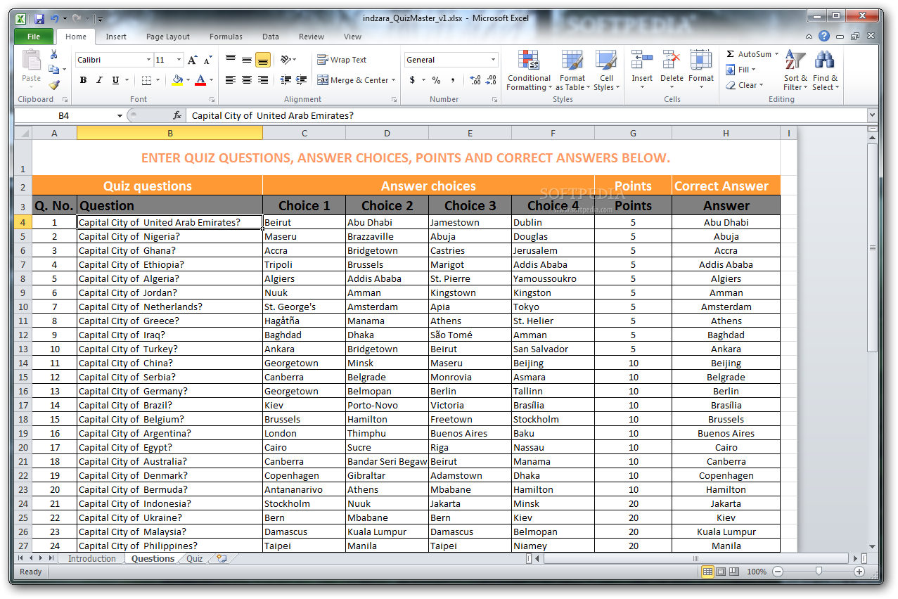Toggle Middle Align

pos(247,60)
